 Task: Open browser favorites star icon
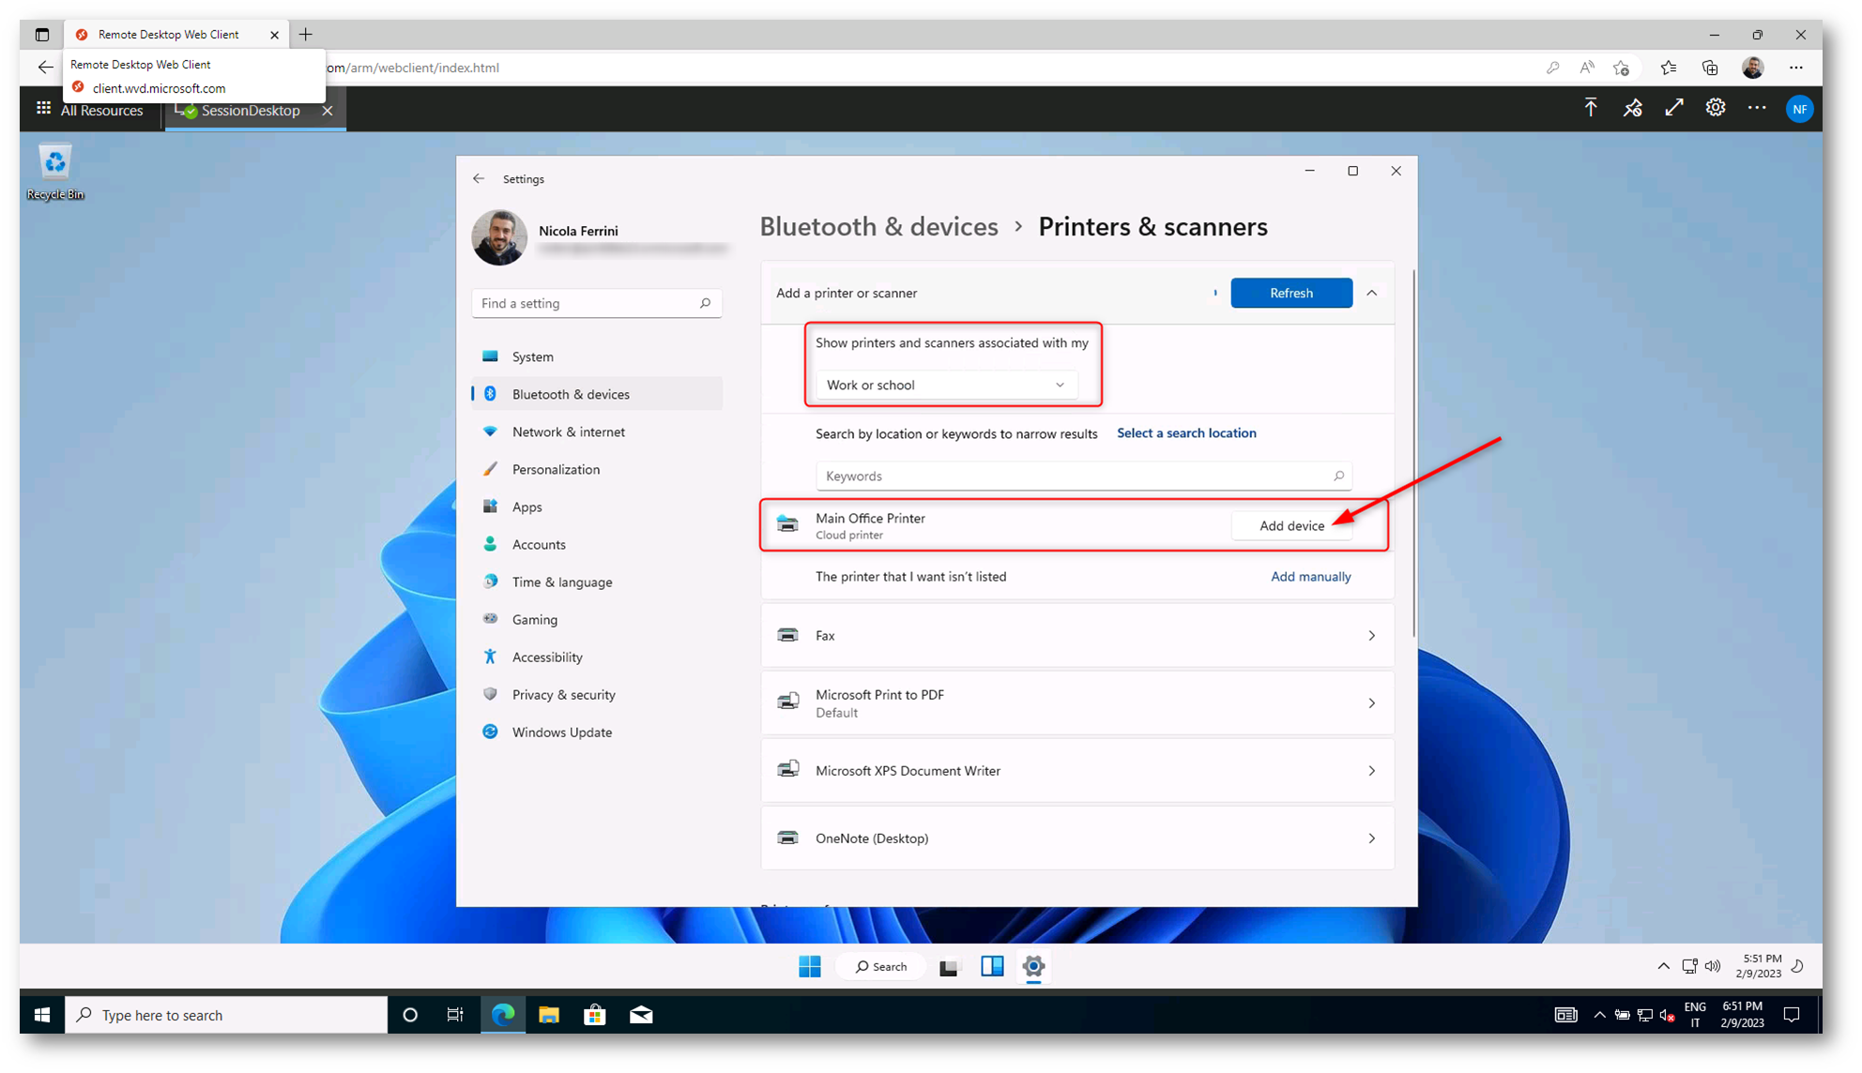pyautogui.click(x=1669, y=68)
